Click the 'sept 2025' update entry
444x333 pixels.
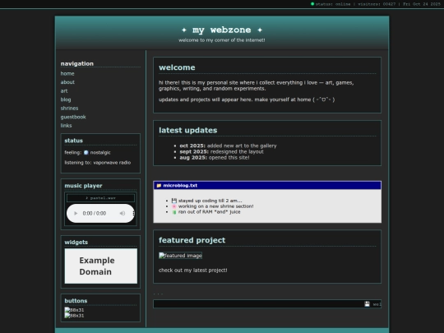click(221, 152)
